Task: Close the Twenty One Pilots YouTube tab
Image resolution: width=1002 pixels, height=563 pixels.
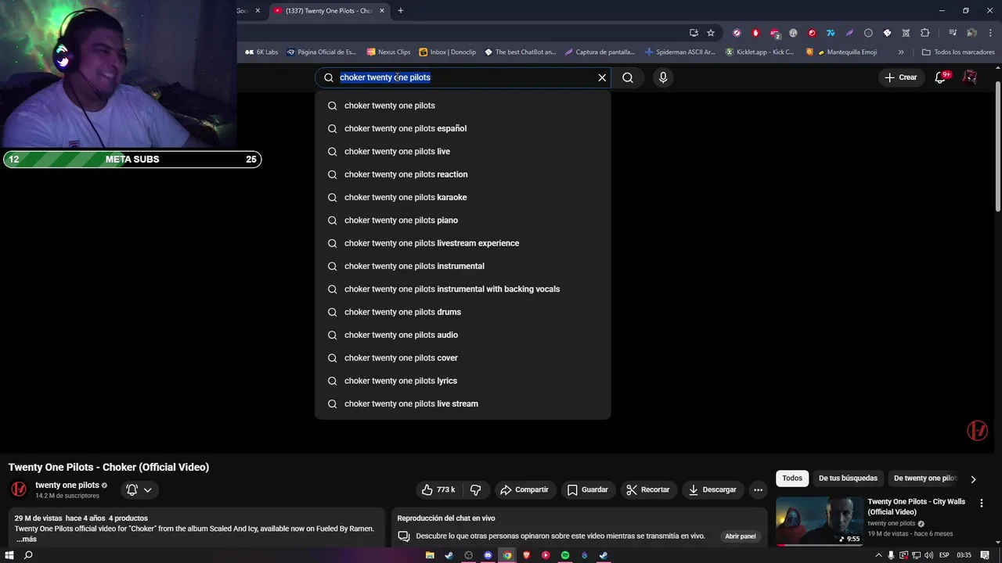Action: 382,11
